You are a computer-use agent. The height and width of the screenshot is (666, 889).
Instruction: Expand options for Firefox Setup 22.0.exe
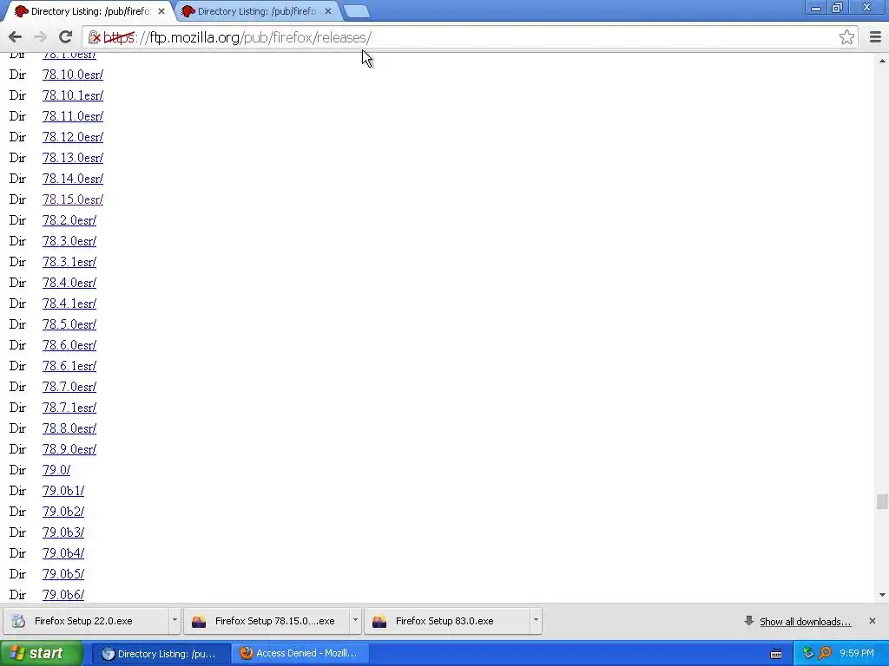coord(175,621)
